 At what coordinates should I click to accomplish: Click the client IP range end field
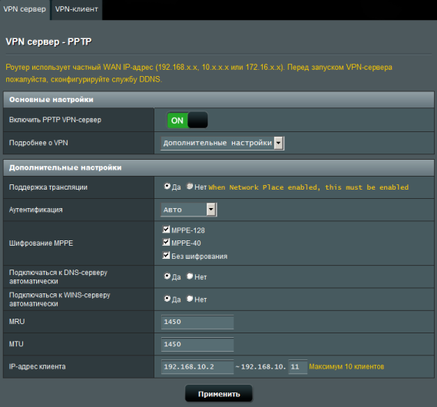[298, 366]
